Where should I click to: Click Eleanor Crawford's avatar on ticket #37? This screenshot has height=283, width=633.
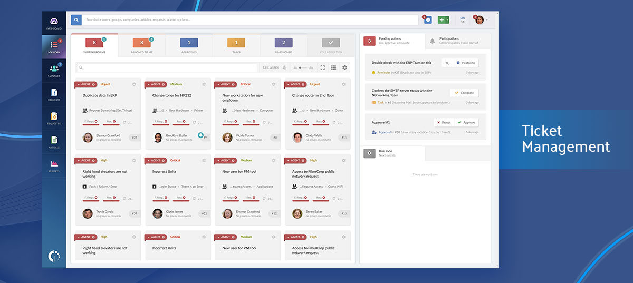tap(88, 138)
